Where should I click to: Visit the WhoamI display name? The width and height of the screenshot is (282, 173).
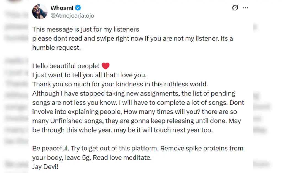[x=62, y=8]
